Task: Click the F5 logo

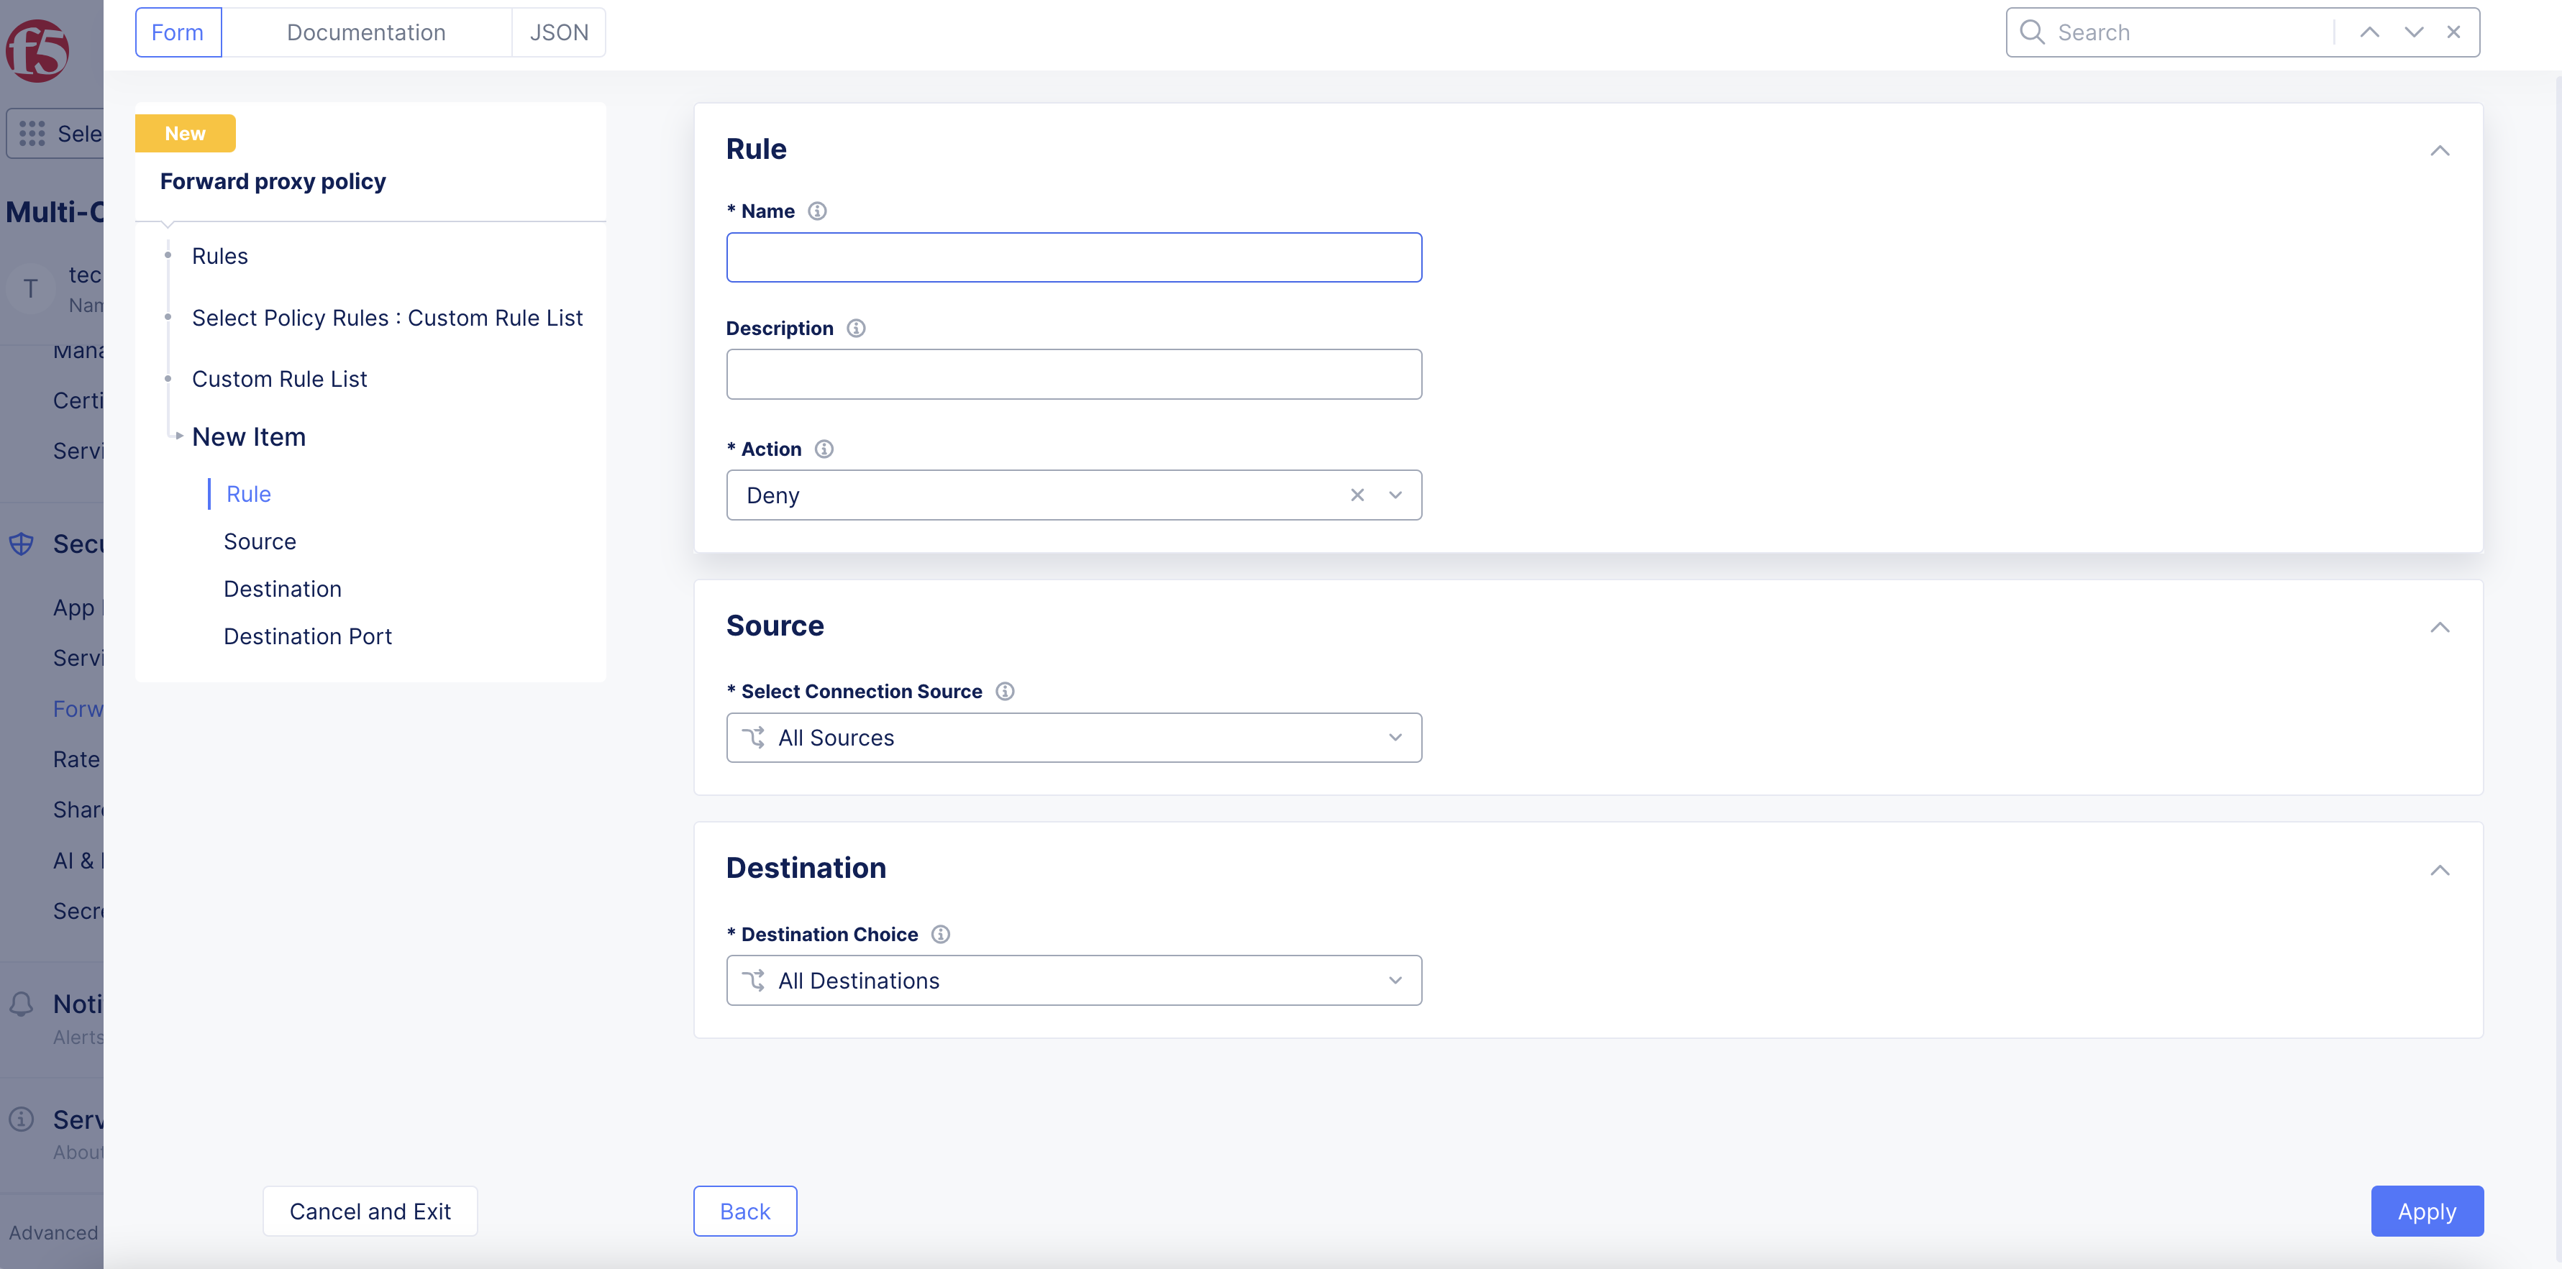Action: (38, 50)
